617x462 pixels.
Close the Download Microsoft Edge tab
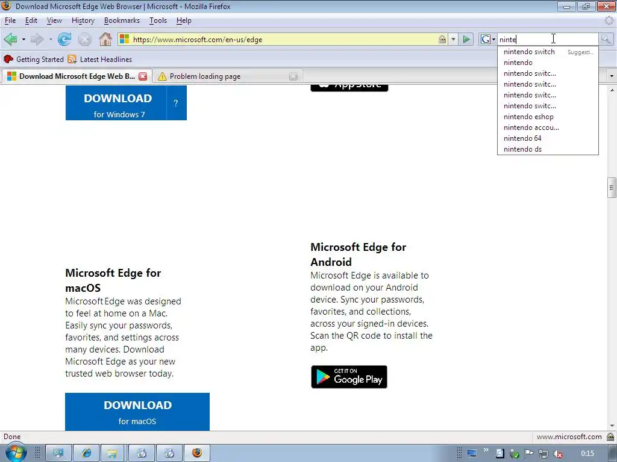143,76
